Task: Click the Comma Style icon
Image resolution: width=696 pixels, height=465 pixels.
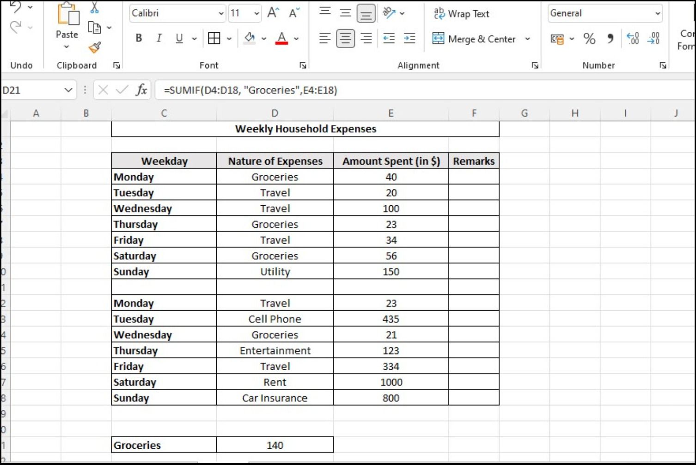Action: pos(610,39)
